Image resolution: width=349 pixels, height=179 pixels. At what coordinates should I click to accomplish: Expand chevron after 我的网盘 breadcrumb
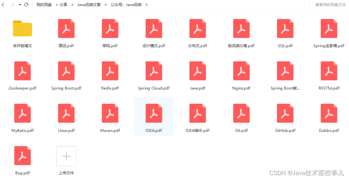pyautogui.click(x=57, y=5)
